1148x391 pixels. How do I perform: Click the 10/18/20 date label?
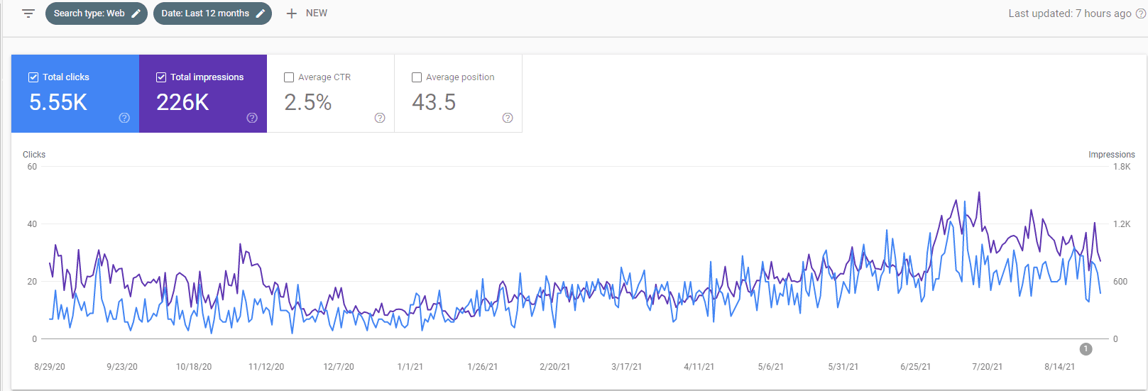[194, 367]
